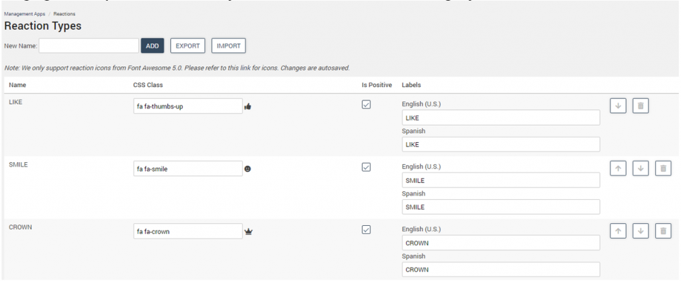Uncheck Is Positive for LIKE

click(366, 105)
